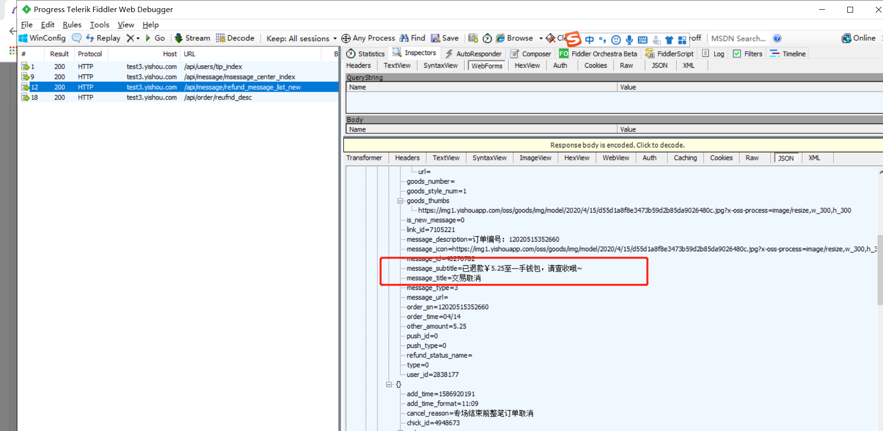Open the Sogou soft keyboard icon
Screen dimensions: 883x431
pos(643,40)
